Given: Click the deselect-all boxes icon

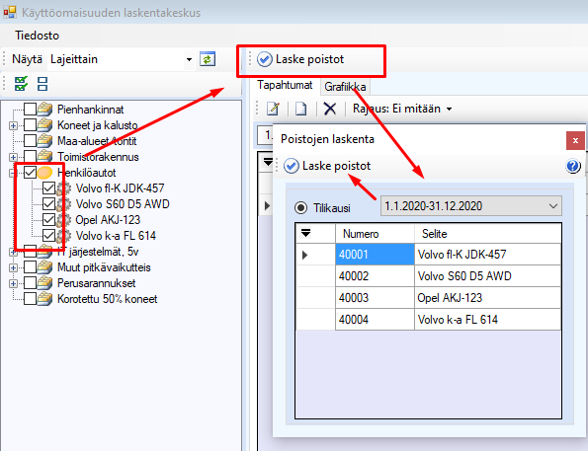Looking at the screenshot, I should [42, 84].
